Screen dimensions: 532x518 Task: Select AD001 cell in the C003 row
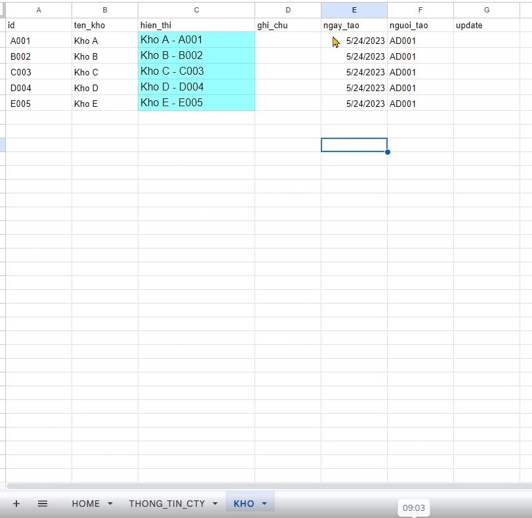(420, 72)
